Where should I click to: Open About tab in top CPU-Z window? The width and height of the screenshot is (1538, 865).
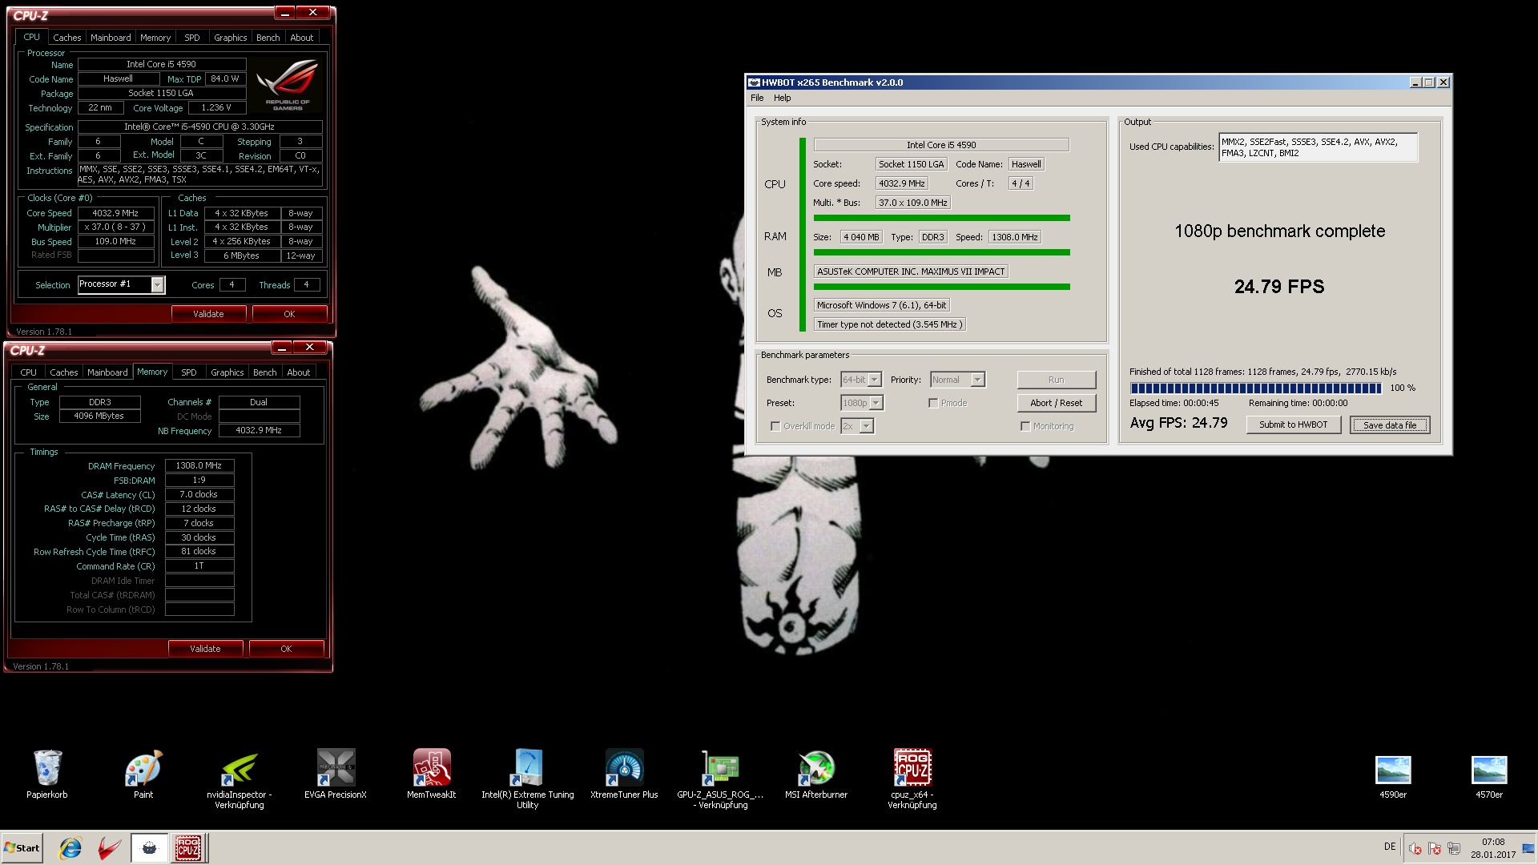[x=302, y=38]
